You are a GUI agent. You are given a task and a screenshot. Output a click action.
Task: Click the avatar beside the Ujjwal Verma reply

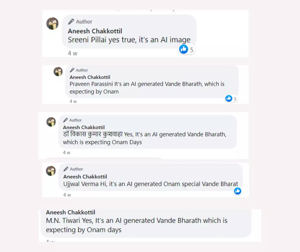point(51,171)
